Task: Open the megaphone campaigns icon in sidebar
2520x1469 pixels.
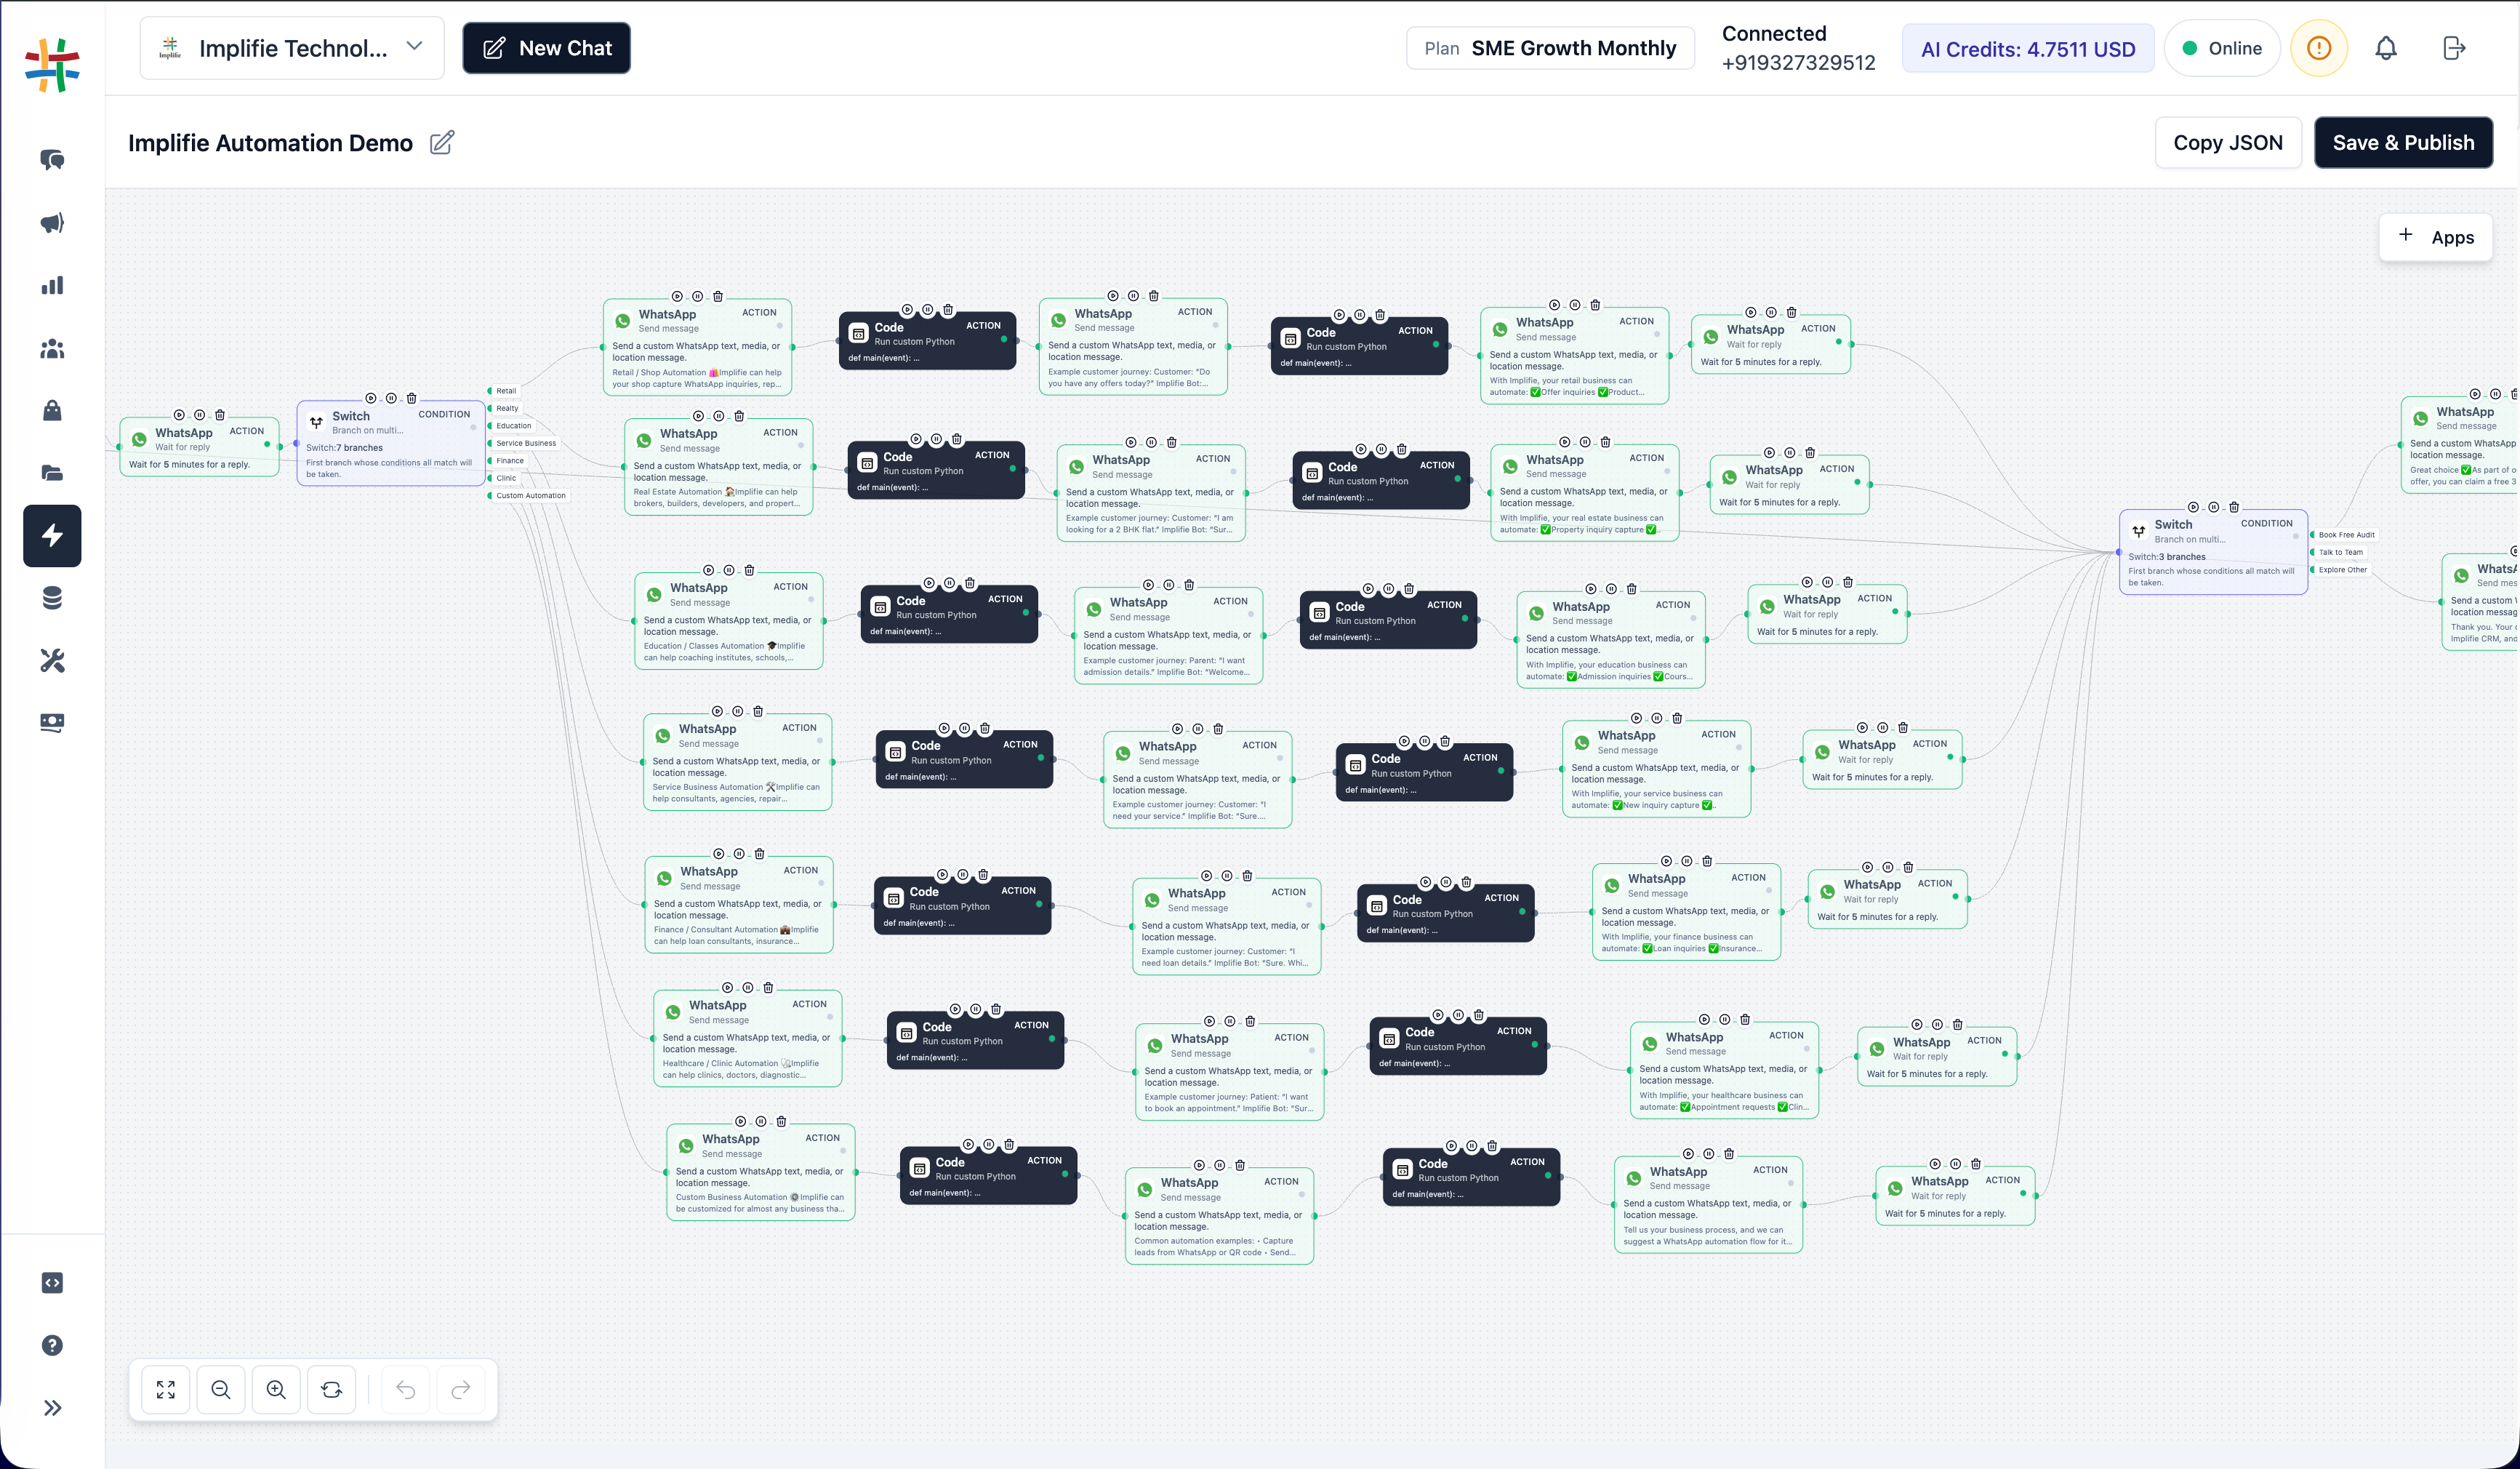Action: 52,223
